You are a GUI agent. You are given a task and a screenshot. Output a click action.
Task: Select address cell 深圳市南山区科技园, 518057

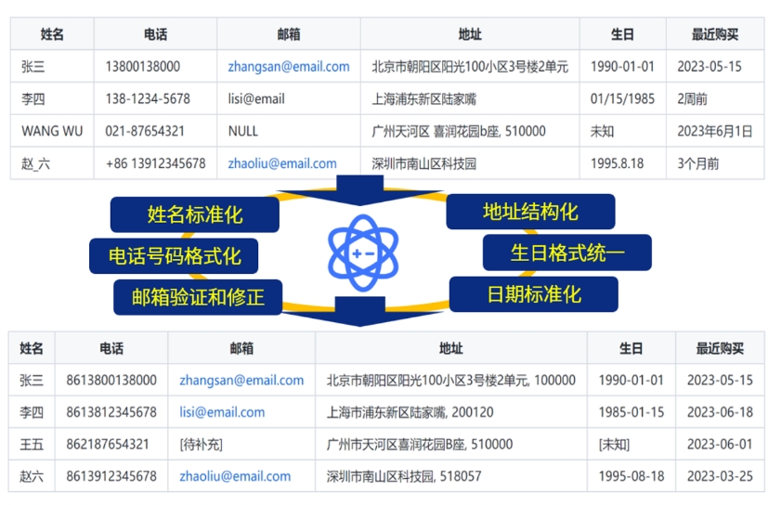pos(451,476)
